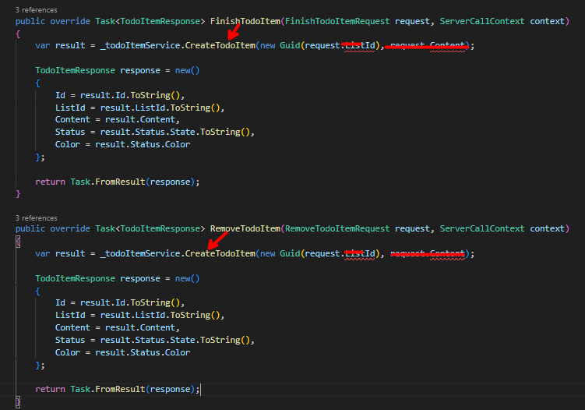Click ServerCallContext in FinishTodoItem signature

pyautogui.click(x=481, y=21)
